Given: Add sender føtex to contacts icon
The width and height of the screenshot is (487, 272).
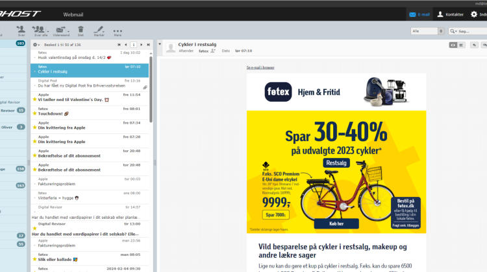Looking at the screenshot, I should [213, 51].
